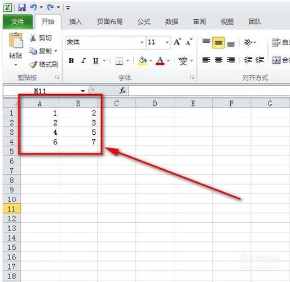This screenshot has height=282, width=290.
Task: Open the undo history dropdown arrow
Action: coord(41,7)
